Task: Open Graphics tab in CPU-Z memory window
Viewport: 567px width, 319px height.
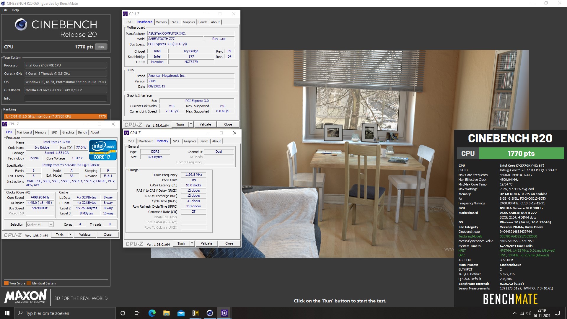Action: click(x=190, y=141)
